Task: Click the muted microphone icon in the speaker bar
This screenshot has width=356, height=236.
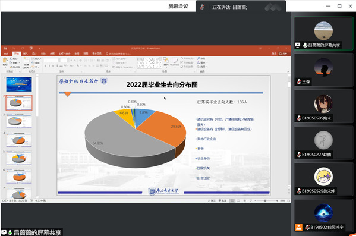Action: [x=202, y=7]
